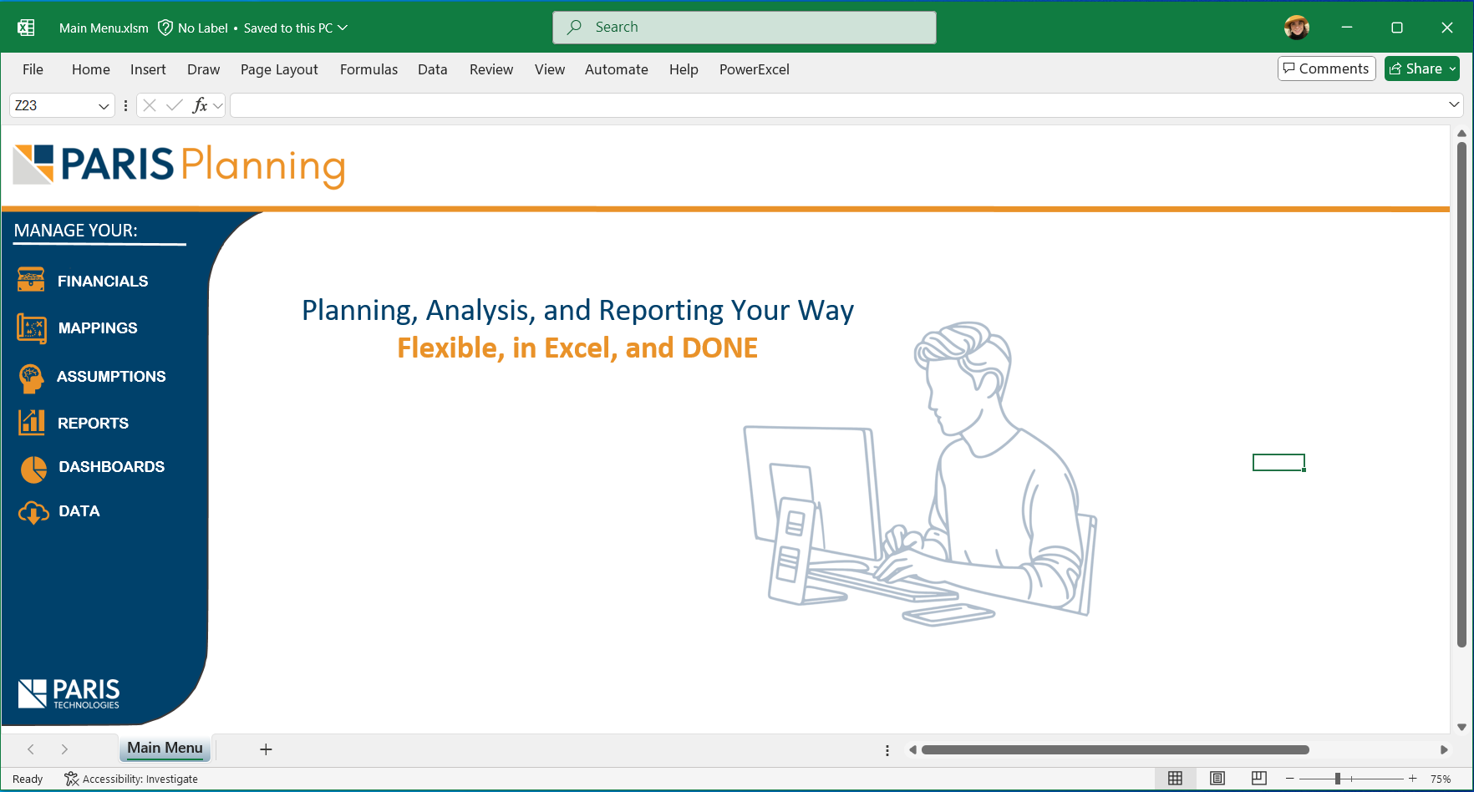Click the Excel app icon in title bar
Viewport: 1474px width, 792px height.
[x=26, y=28]
